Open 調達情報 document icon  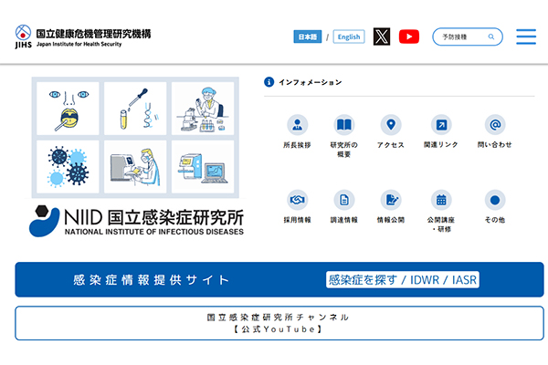pyautogui.click(x=344, y=200)
